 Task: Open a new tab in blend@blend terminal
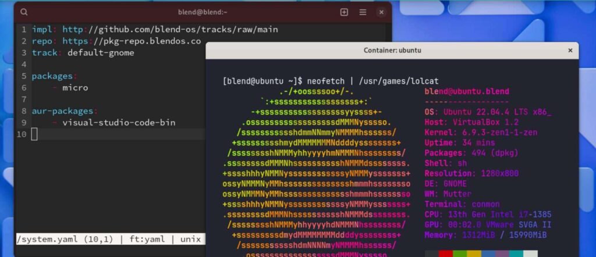pyautogui.click(x=344, y=12)
